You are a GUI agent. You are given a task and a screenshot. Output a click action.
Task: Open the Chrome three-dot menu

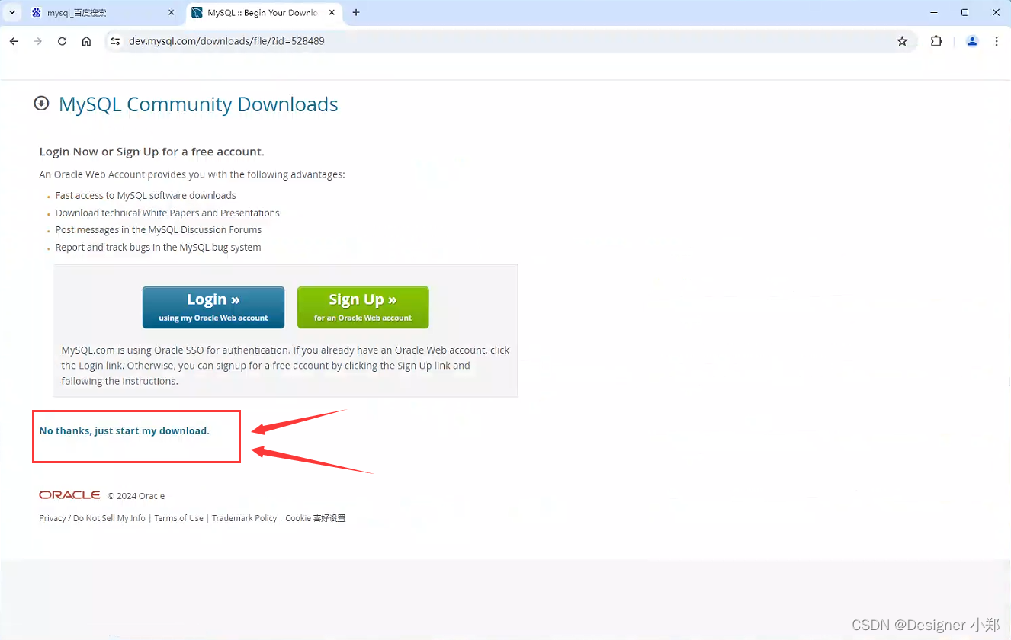(x=997, y=41)
